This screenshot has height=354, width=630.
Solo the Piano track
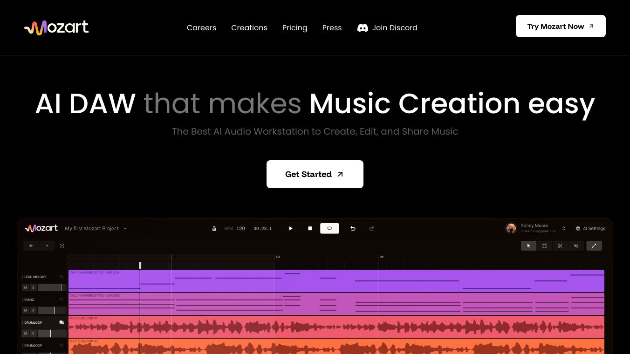(x=33, y=310)
